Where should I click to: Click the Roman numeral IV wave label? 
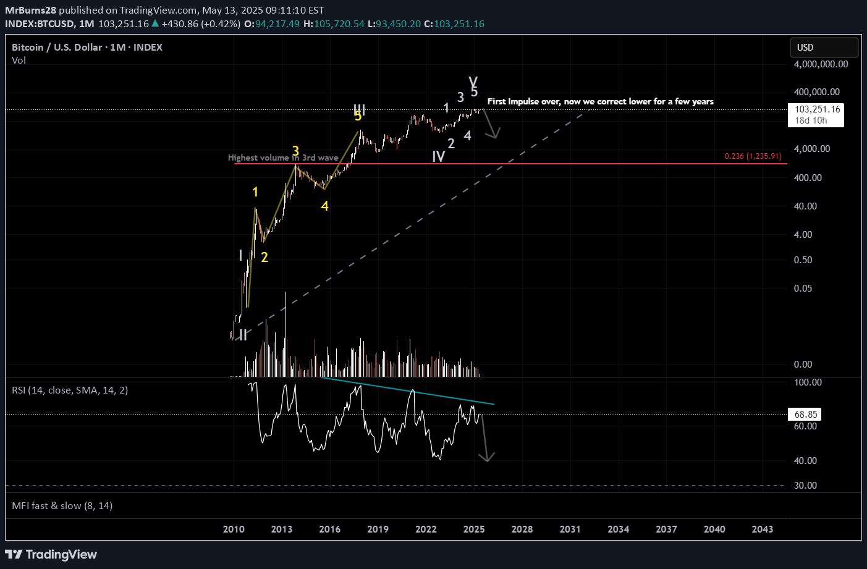[439, 156]
